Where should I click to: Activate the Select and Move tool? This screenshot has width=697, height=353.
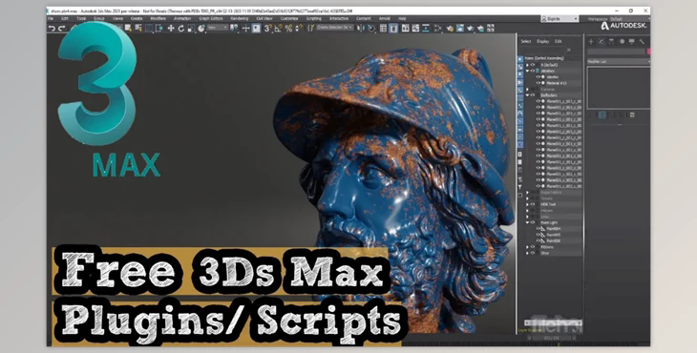[171, 28]
